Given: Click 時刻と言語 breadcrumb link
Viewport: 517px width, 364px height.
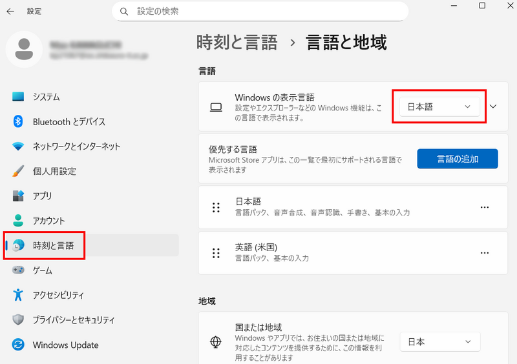Looking at the screenshot, I should [x=237, y=43].
